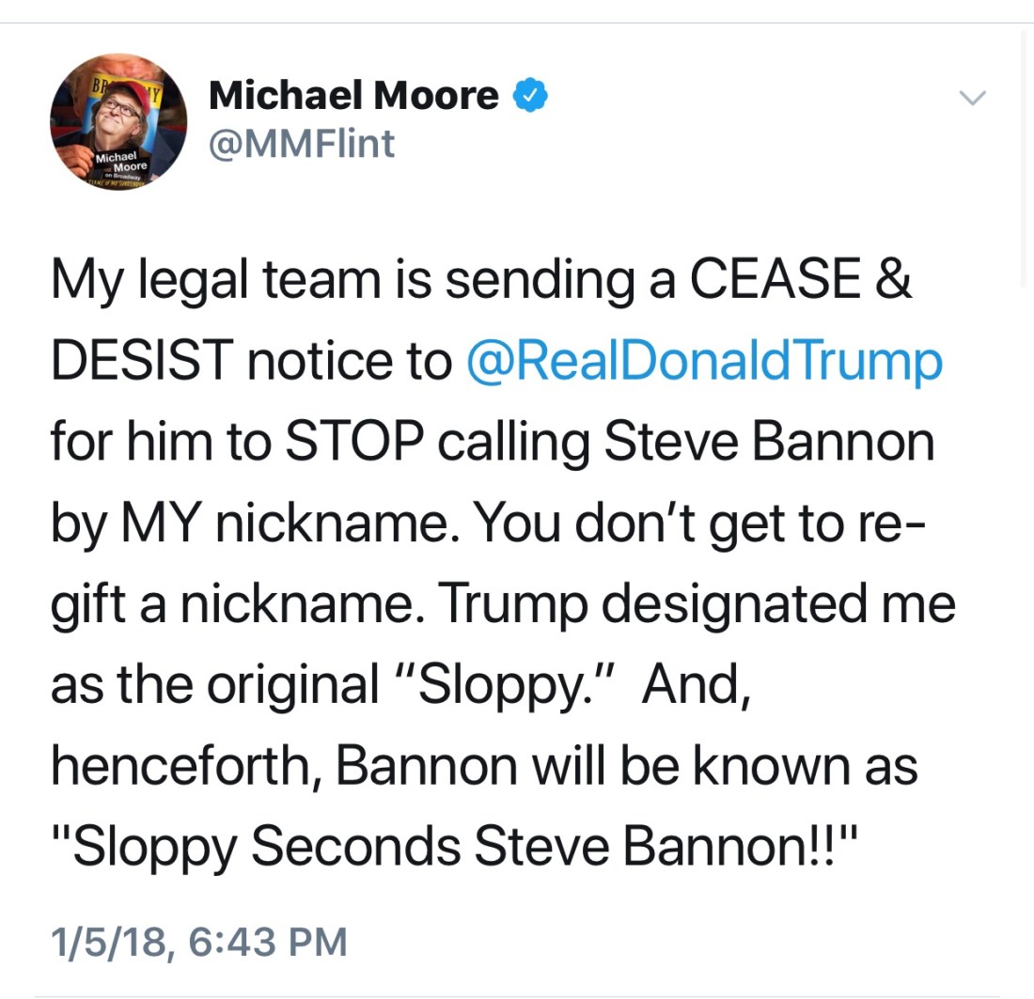The height and width of the screenshot is (999, 1034).
Task: Click the phrase "My legal team"
Action: coord(207,282)
